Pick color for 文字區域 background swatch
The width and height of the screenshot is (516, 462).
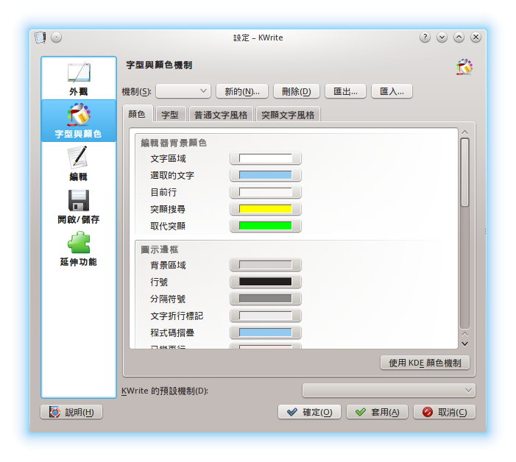(266, 158)
